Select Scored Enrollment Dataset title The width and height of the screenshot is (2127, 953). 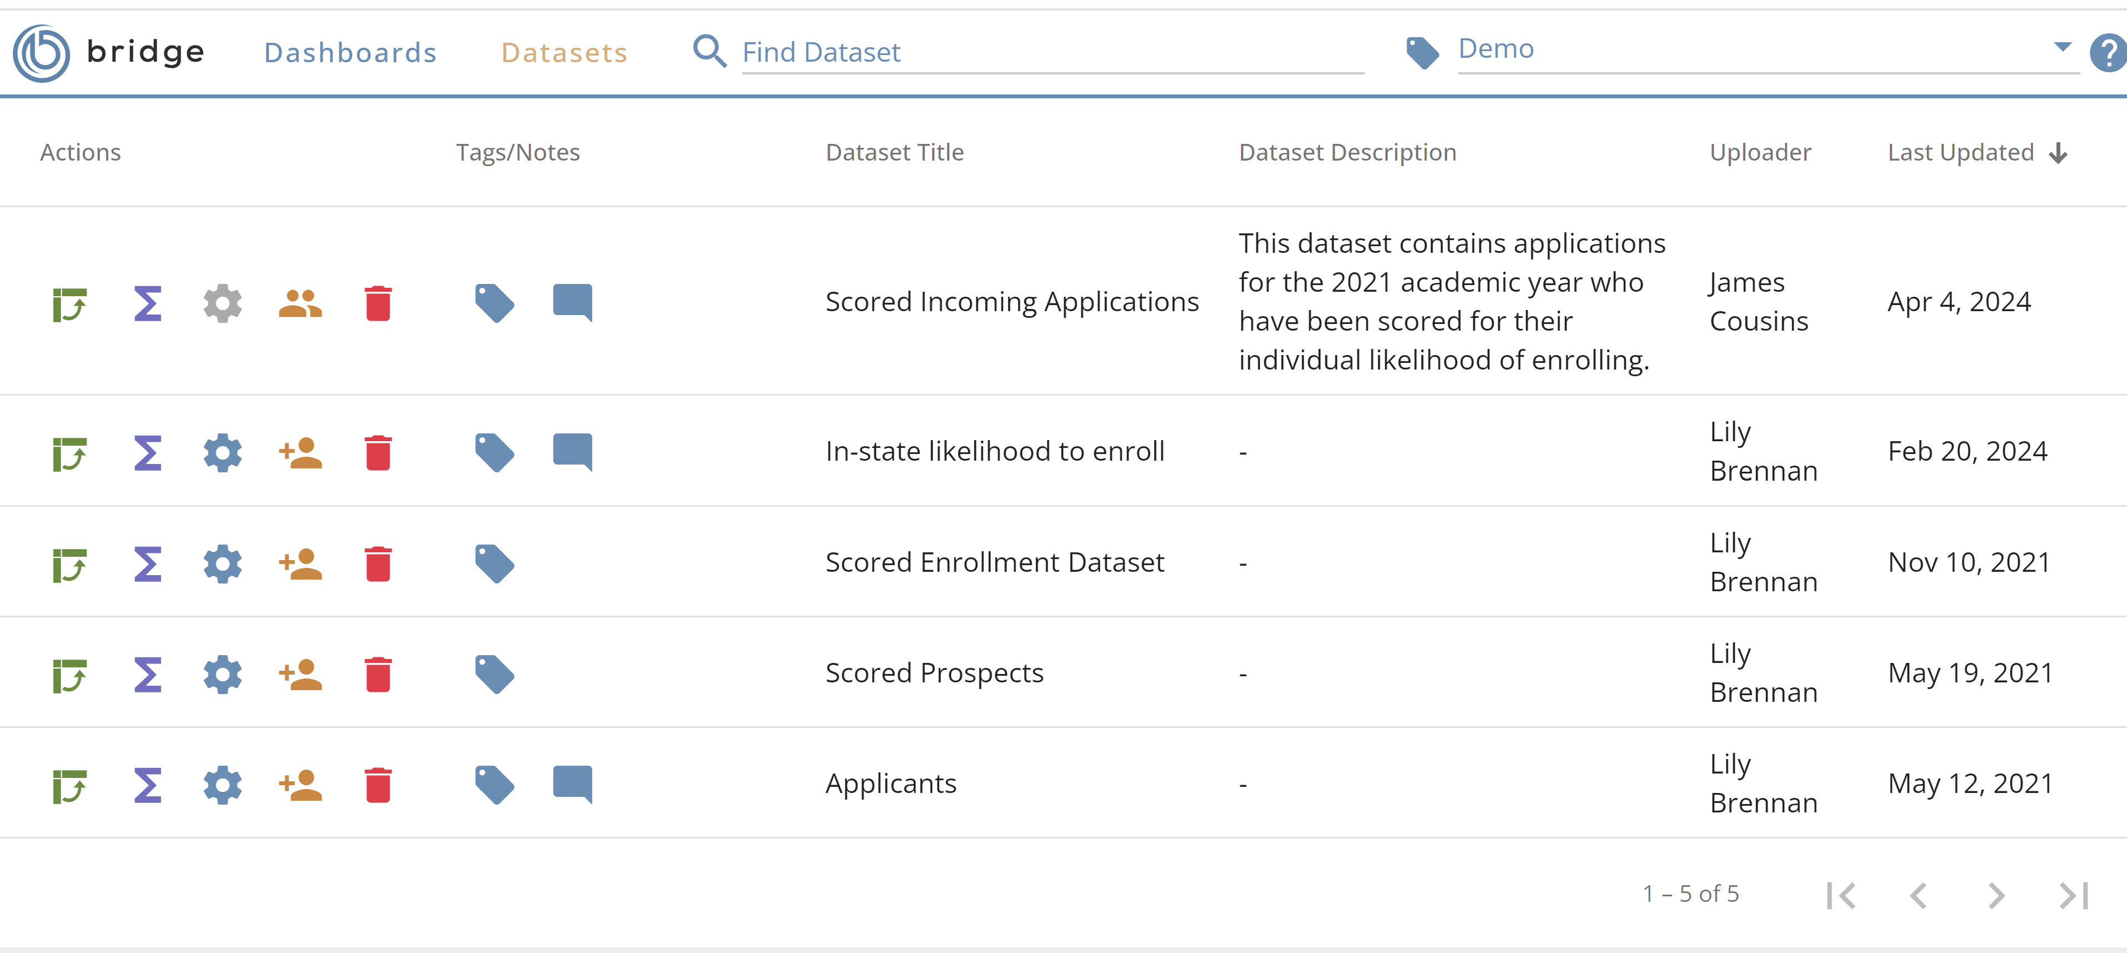coord(995,563)
